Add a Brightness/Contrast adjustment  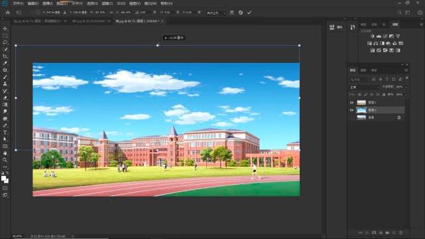click(x=373, y=36)
